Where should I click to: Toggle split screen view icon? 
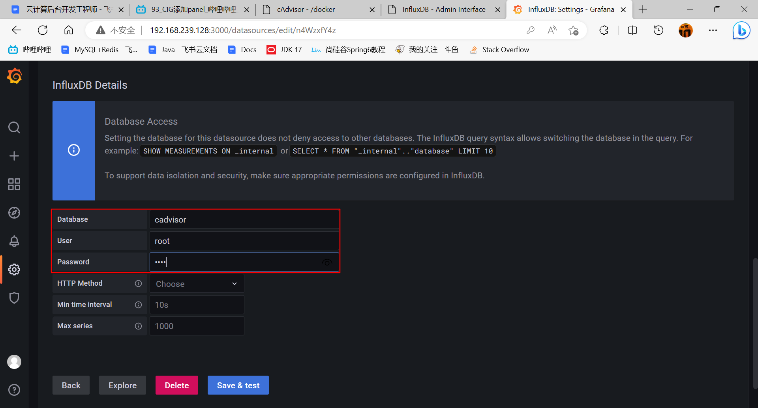point(632,30)
